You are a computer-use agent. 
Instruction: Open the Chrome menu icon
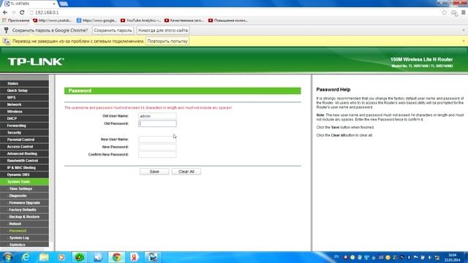coord(464,12)
